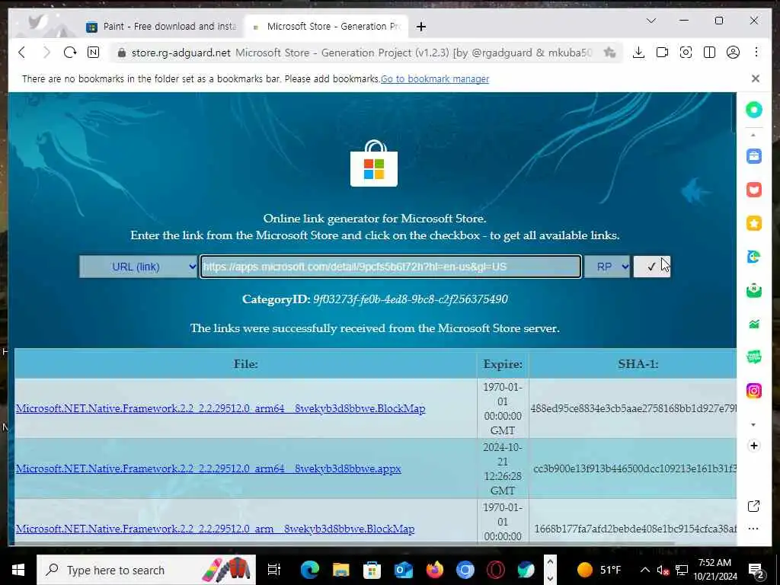Click the media recorder toolbar icon
This screenshot has height=585, width=780.
point(662,53)
